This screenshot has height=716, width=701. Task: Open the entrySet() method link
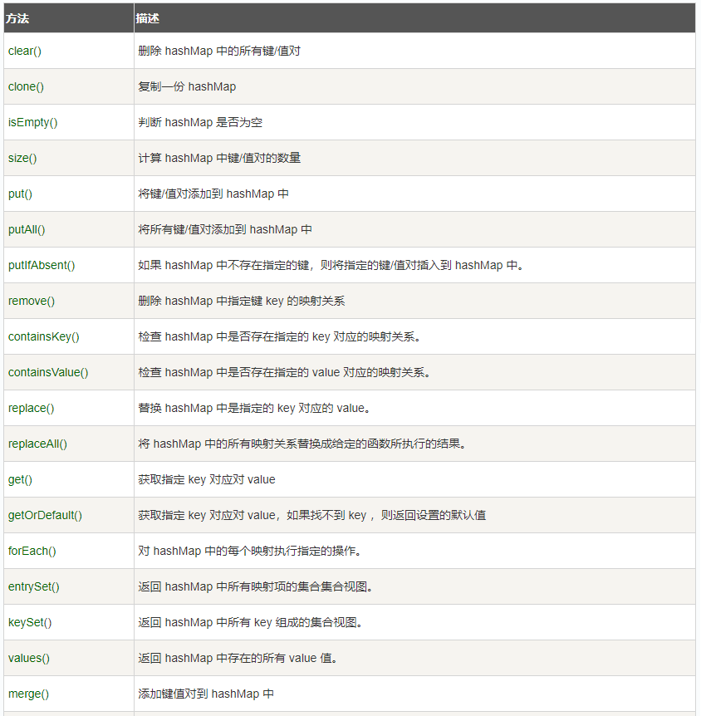tap(34, 586)
